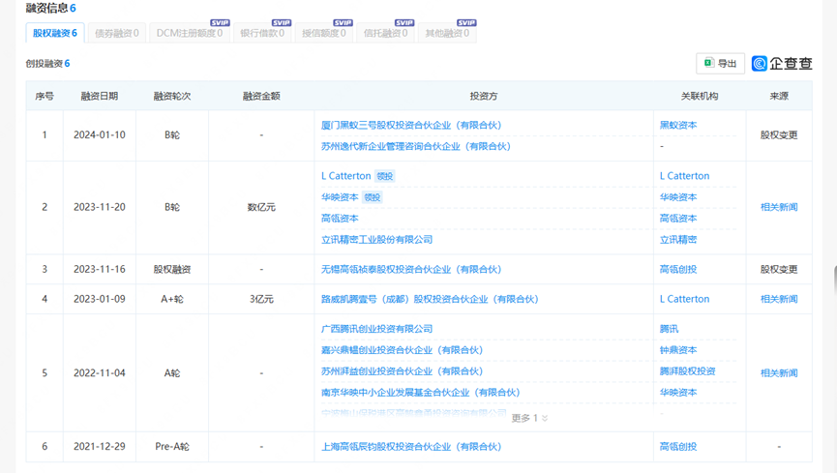Open 嘉兴鼎韫创业投资合伙企业 link

(x=402, y=350)
